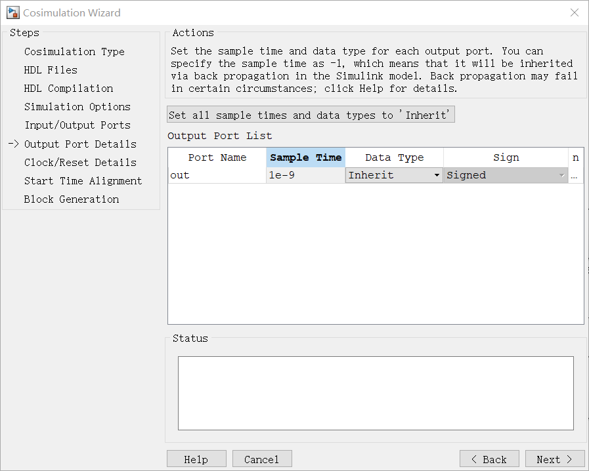Click the Sample Time cell containing 1e-9
Viewport: 589px width, 471px height.
(x=305, y=175)
